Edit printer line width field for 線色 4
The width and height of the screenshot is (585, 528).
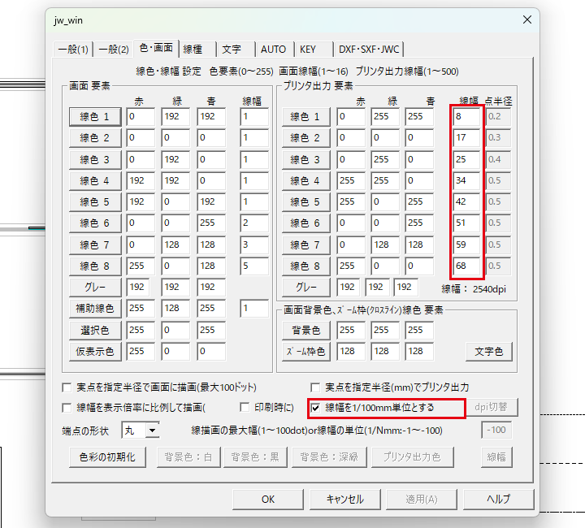466,181
